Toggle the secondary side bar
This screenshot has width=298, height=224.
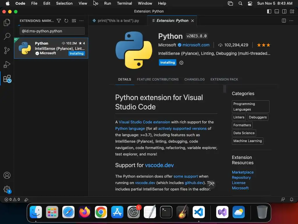click(284, 11)
